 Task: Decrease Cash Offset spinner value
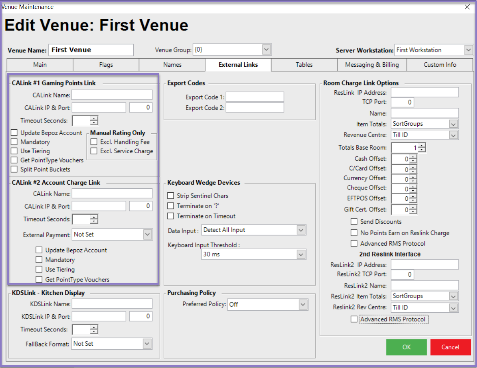tap(413, 161)
